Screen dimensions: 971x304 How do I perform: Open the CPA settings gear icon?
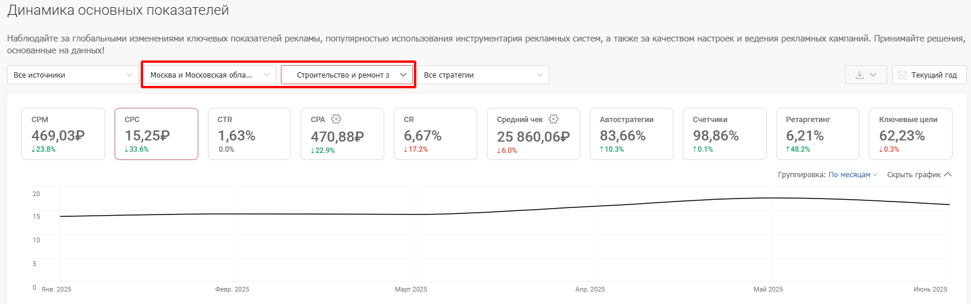[336, 119]
